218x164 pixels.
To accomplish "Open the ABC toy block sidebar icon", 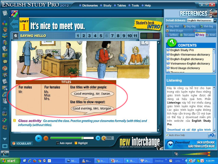I will tap(5, 68).
